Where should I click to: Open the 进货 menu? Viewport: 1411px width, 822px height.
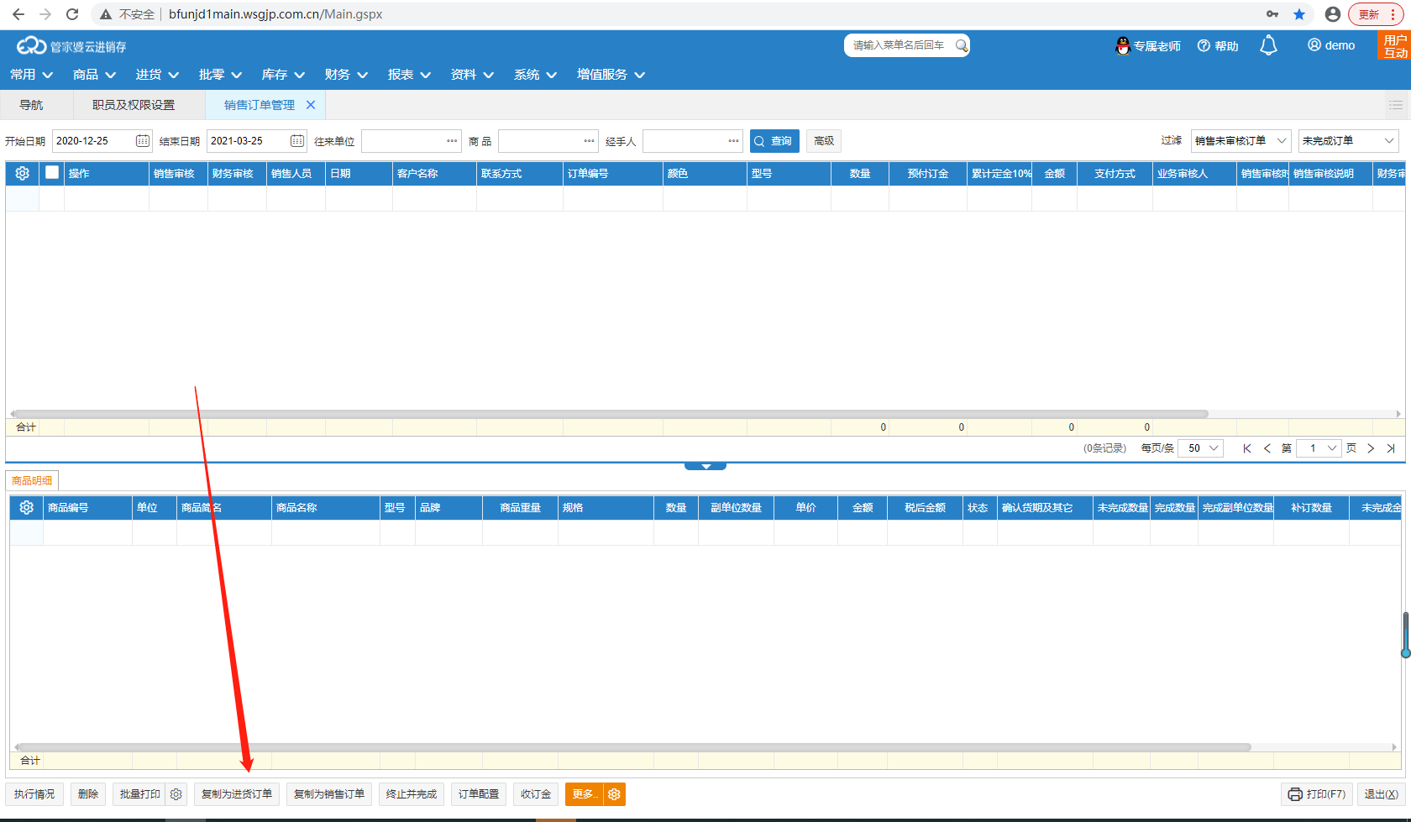click(x=157, y=75)
